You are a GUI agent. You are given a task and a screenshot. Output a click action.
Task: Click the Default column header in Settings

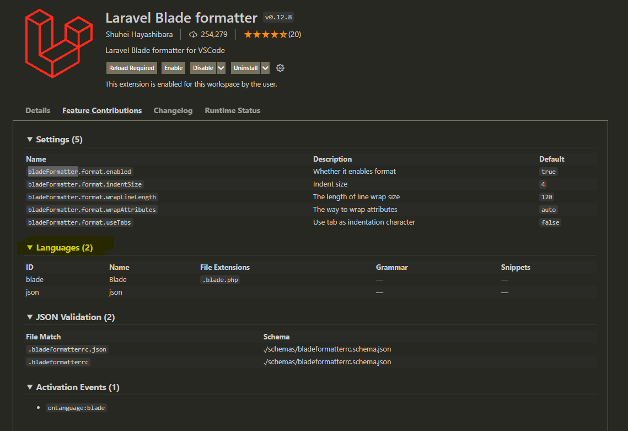(551, 159)
